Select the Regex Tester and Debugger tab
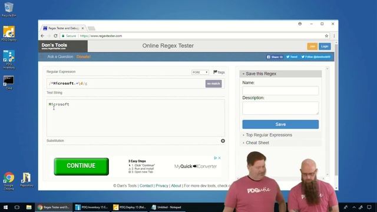The height and width of the screenshot is (212, 377). [63, 28]
